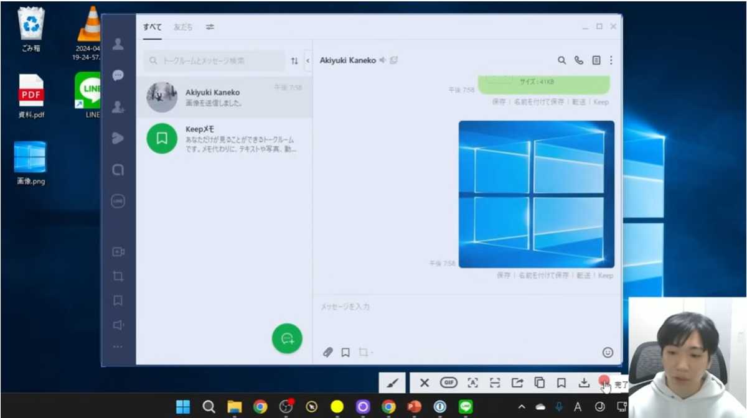Click the share icon in capture toolbar

click(517, 383)
